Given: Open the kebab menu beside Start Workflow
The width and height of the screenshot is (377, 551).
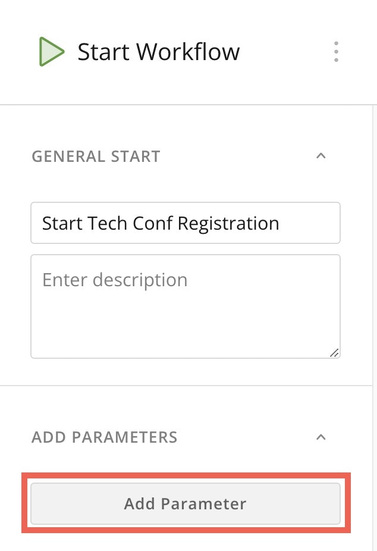Looking at the screenshot, I should 336,52.
